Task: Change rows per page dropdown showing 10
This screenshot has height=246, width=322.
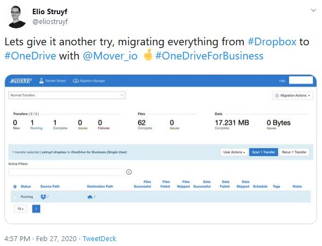Action: 20,209
